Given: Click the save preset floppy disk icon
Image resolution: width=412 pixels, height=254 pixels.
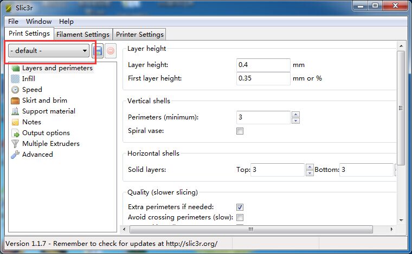Looking at the screenshot, I should point(98,51).
